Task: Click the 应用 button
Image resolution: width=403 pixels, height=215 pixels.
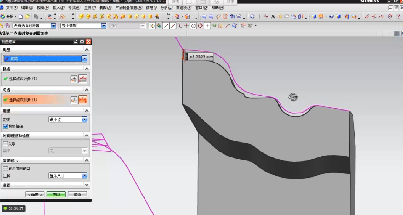Action: coord(56,195)
